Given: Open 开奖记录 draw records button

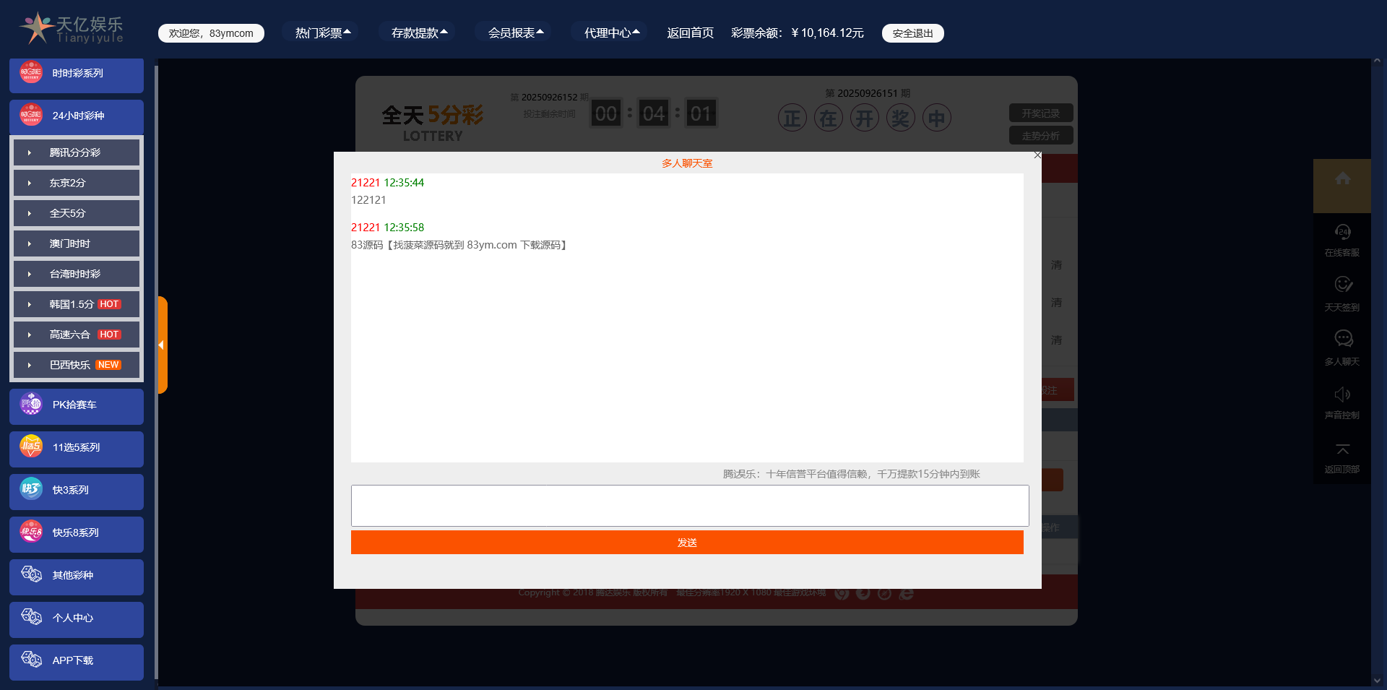Looking at the screenshot, I should pos(1041,113).
